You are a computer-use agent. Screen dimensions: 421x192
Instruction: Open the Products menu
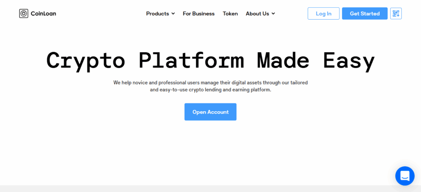[157, 14]
